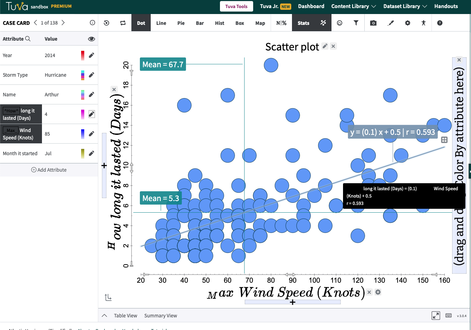Select the Summary View tab

(160, 316)
